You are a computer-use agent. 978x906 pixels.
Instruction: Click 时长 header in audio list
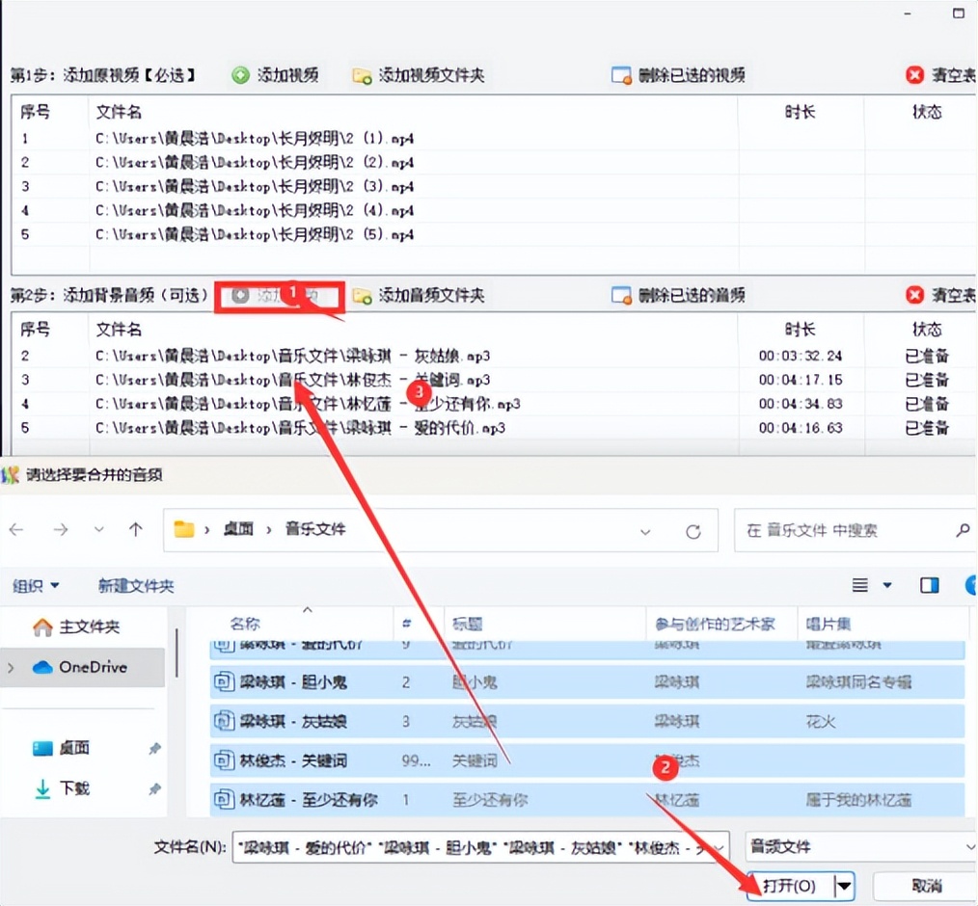click(801, 329)
